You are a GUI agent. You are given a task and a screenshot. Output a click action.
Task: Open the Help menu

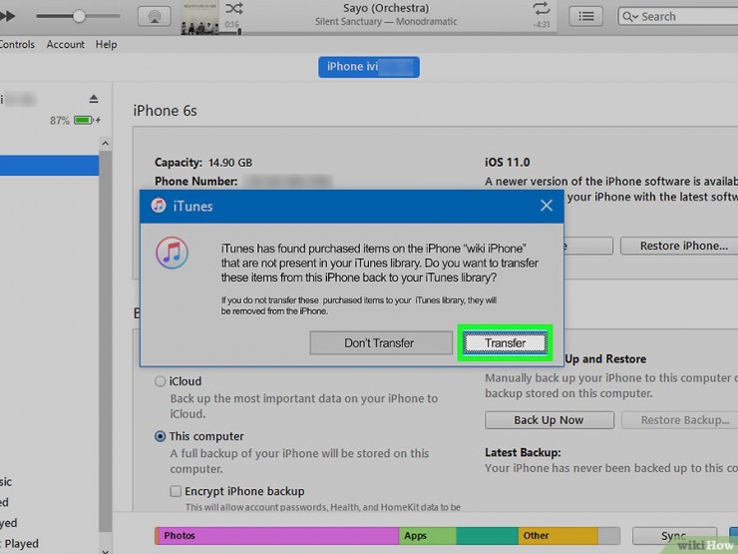(x=106, y=44)
